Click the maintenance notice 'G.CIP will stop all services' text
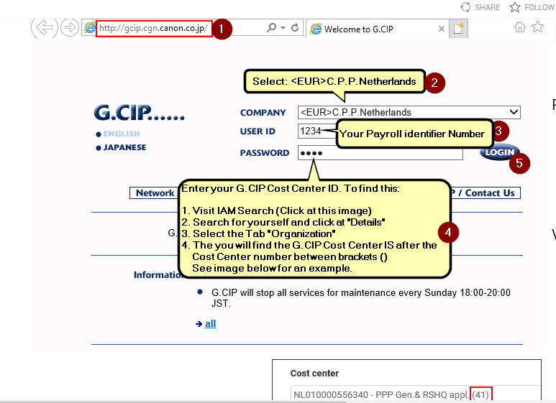The width and height of the screenshot is (556, 403). pos(360,298)
